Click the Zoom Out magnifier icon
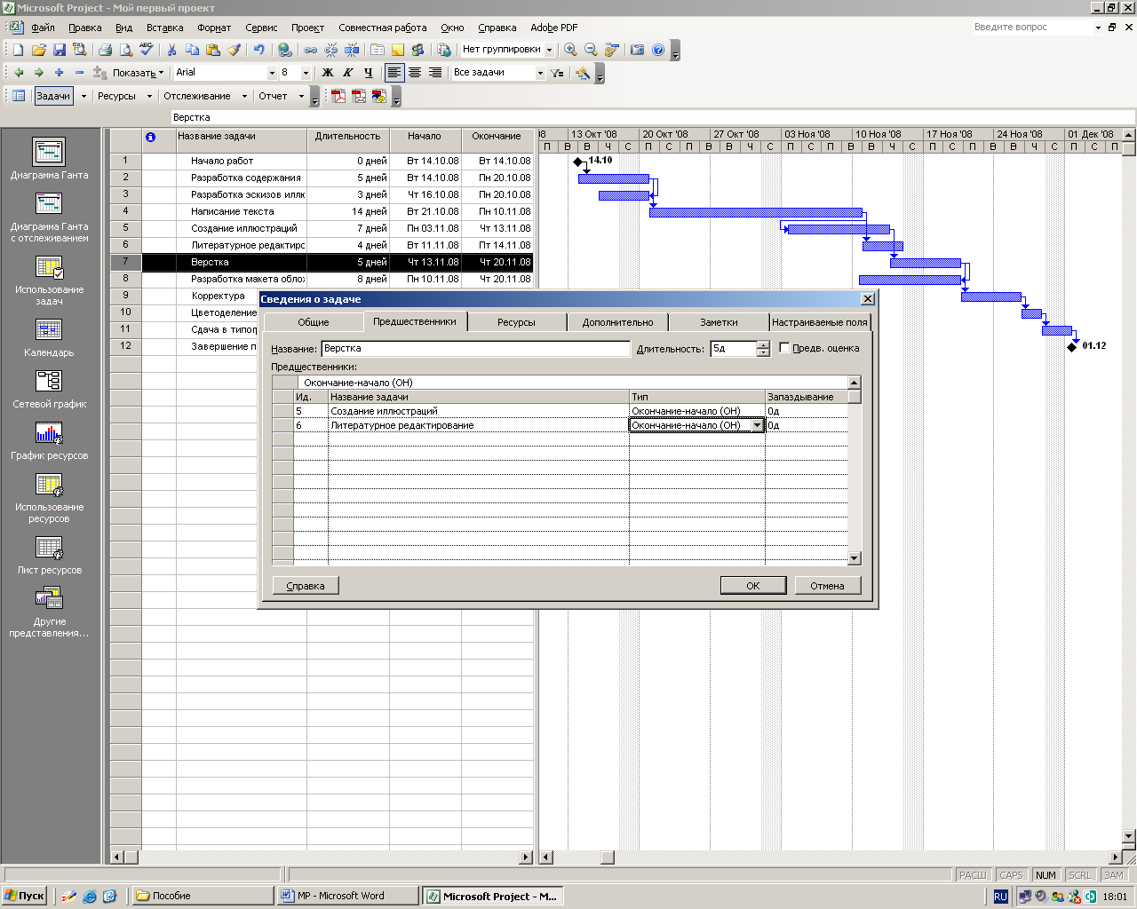 [x=591, y=50]
